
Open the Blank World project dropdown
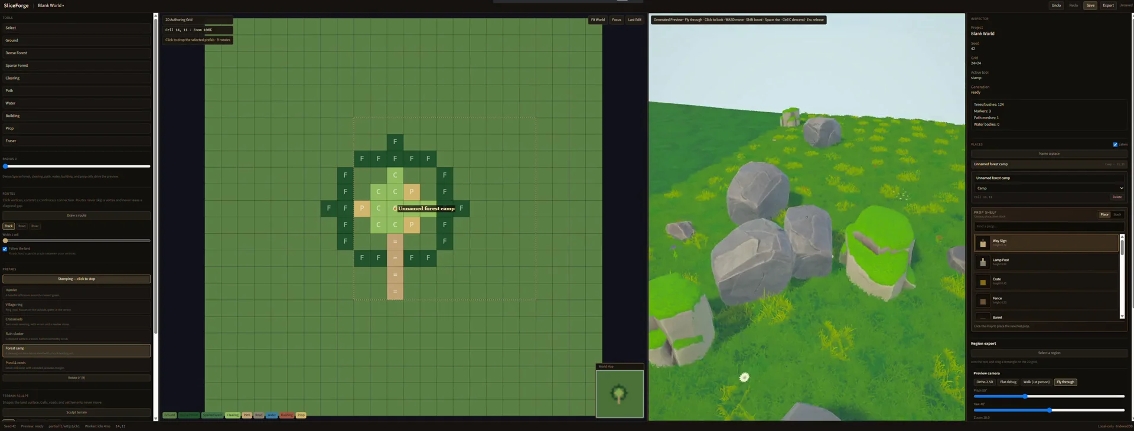51,5
